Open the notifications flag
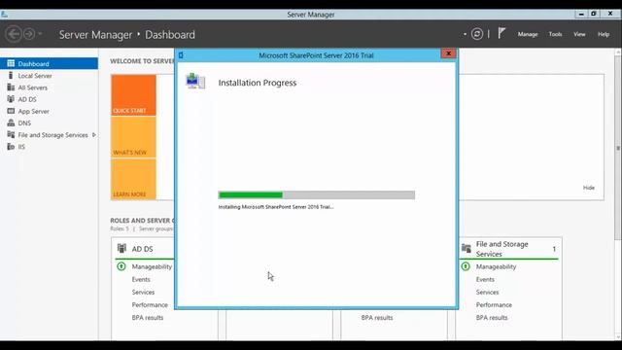Screen dimensions: 622x350 (501, 33)
